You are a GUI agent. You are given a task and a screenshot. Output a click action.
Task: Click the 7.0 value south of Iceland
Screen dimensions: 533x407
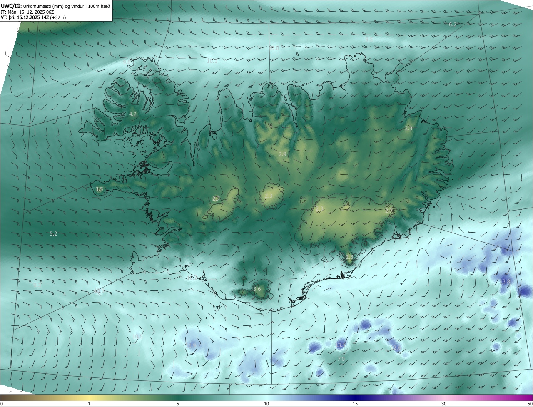pos(341,359)
